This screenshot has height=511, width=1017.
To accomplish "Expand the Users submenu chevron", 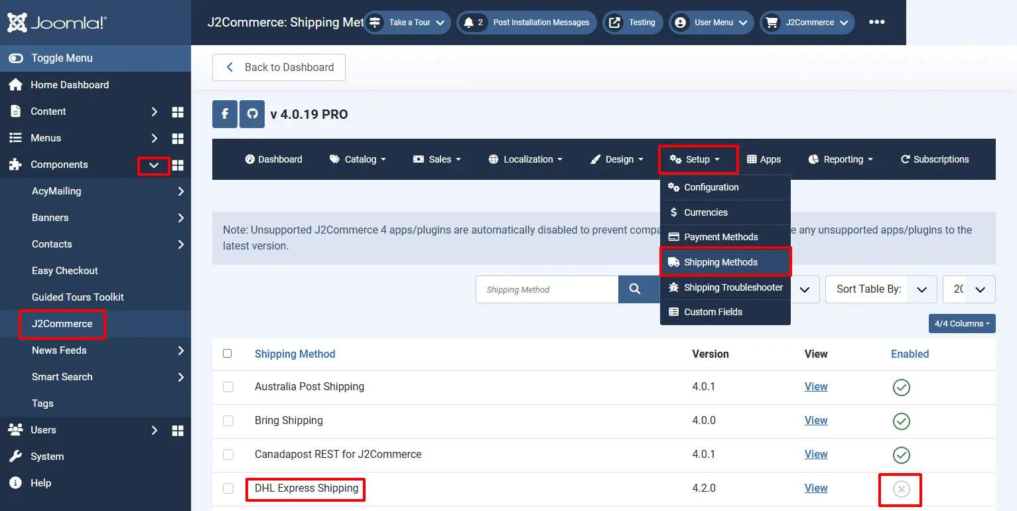I will 154,431.
